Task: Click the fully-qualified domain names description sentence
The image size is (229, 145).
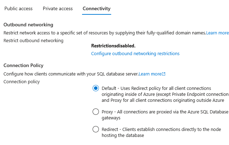Action: pos(105,33)
